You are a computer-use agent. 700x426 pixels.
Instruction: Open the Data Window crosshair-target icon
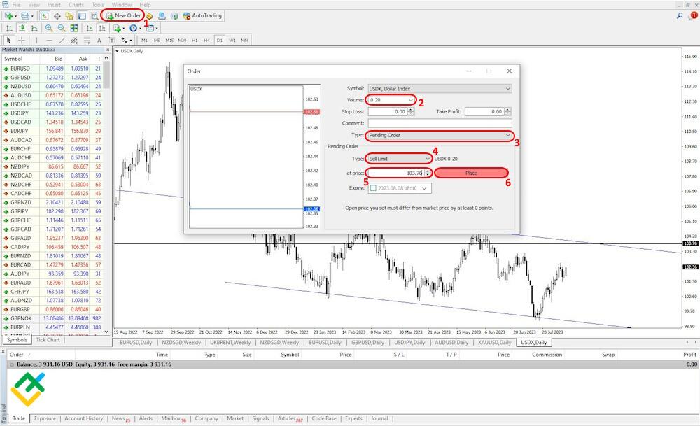click(x=57, y=15)
